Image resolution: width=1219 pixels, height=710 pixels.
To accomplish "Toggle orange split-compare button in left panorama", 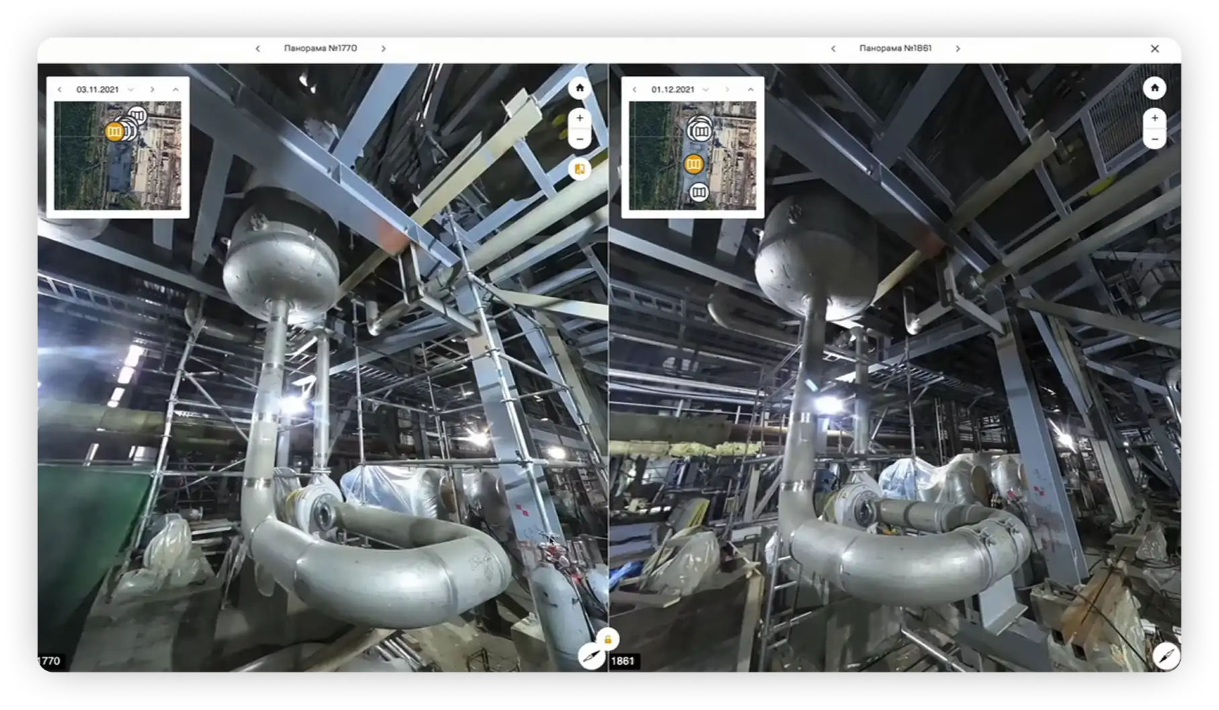I will [580, 169].
